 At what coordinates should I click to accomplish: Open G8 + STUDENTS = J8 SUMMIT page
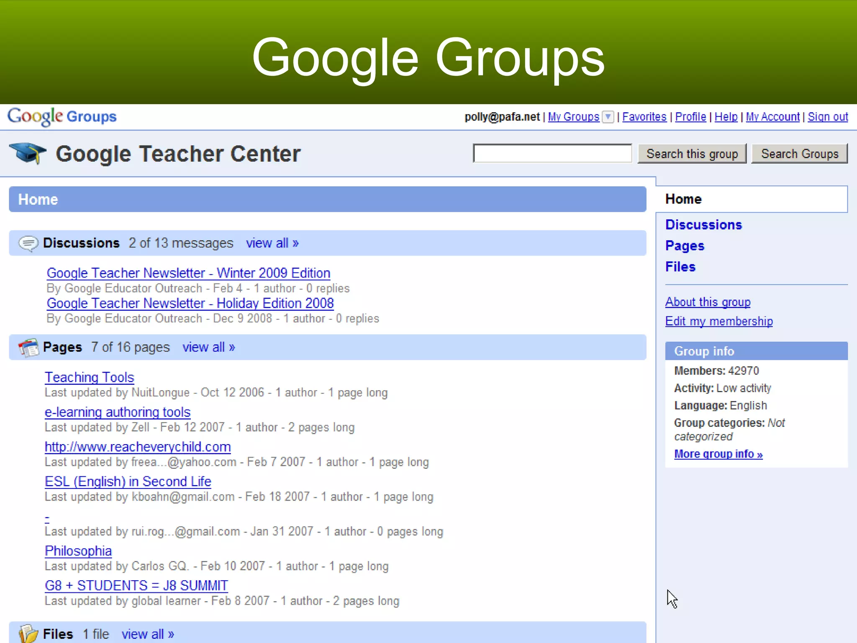tap(136, 586)
